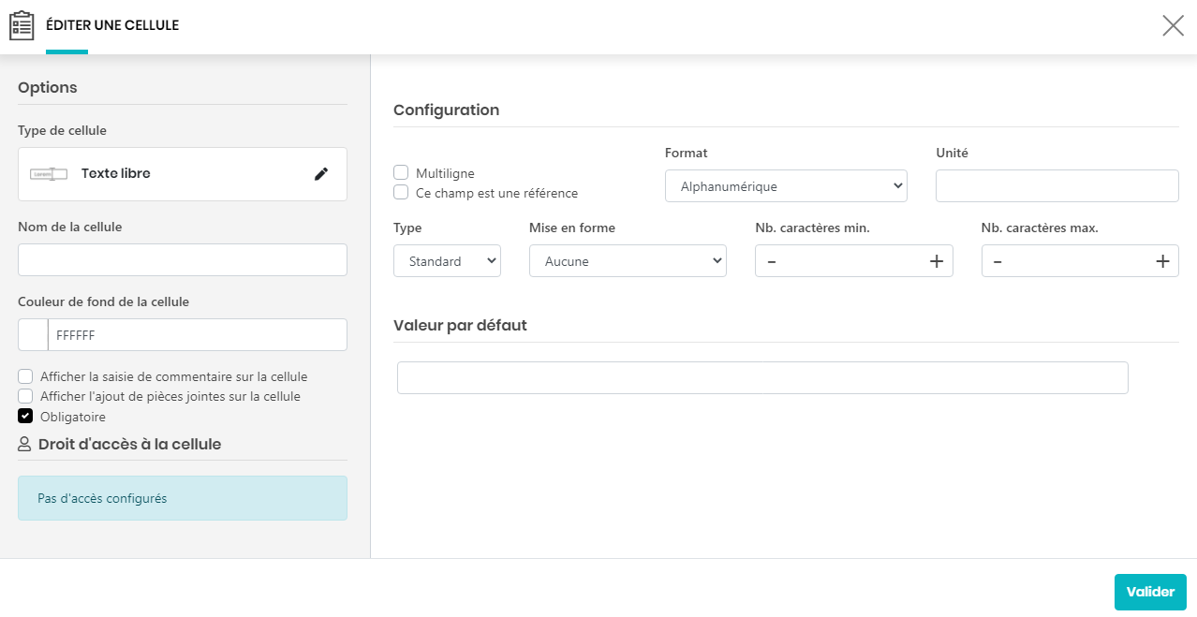This screenshot has height=617, width=1197.
Task: Decrease Nb. caractères max. with minus
Action: (997, 261)
